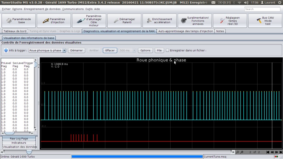Click the Effacer button
This screenshot has width=283, height=159.
(x=110, y=51)
